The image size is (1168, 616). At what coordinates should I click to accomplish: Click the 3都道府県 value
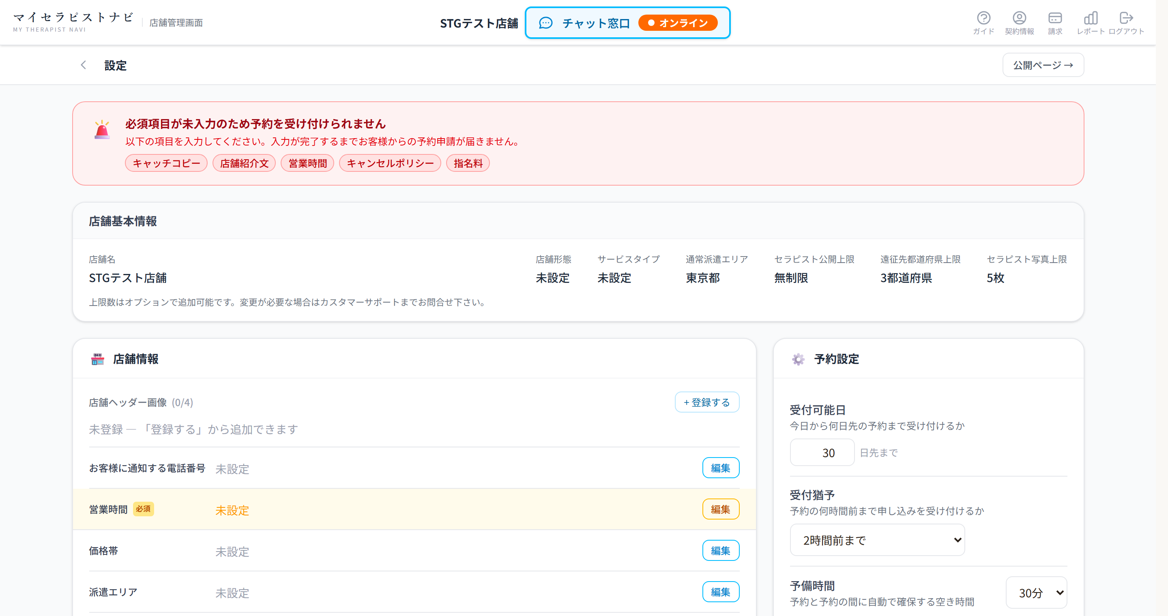coord(906,278)
